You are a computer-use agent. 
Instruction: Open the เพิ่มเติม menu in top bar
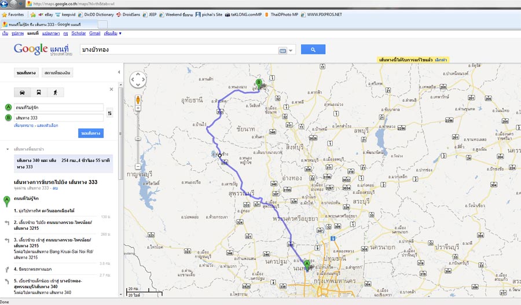pyautogui.click(x=112, y=34)
